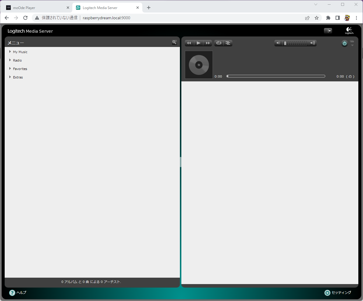Expand the Radio tree arrow
Image resolution: width=363 pixels, height=301 pixels.
click(x=10, y=60)
